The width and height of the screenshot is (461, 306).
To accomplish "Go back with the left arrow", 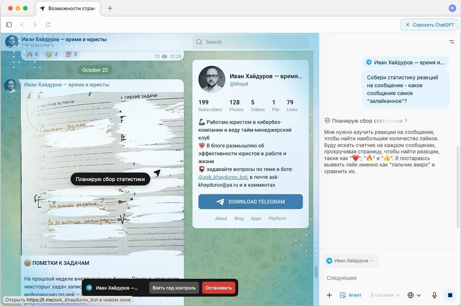I will point(22,25).
